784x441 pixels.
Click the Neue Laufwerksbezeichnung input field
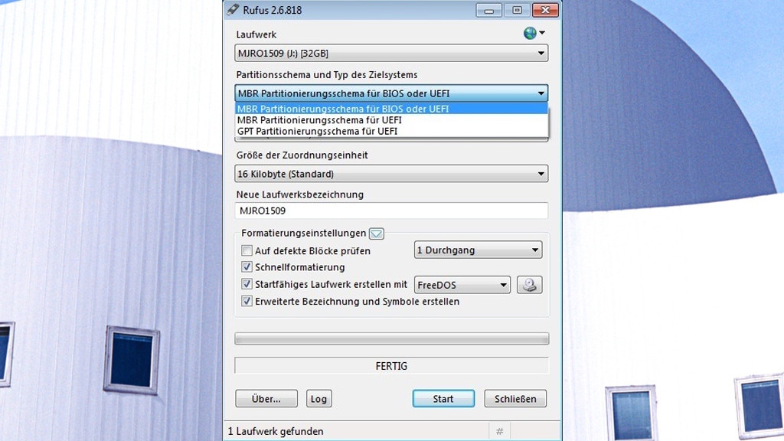pos(391,211)
